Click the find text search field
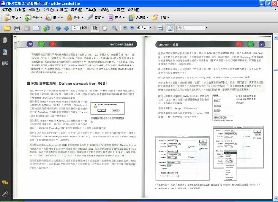 (x=191, y=28)
